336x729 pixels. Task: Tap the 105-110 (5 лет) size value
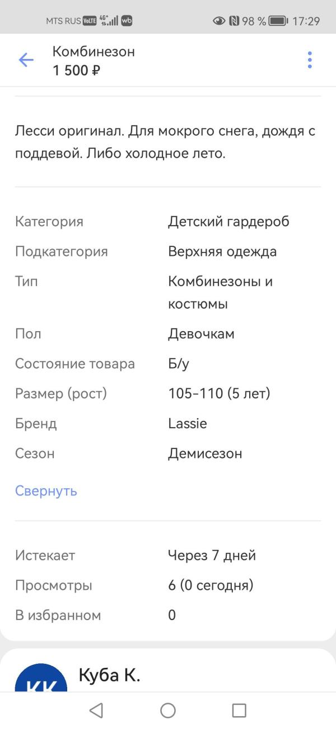(219, 393)
